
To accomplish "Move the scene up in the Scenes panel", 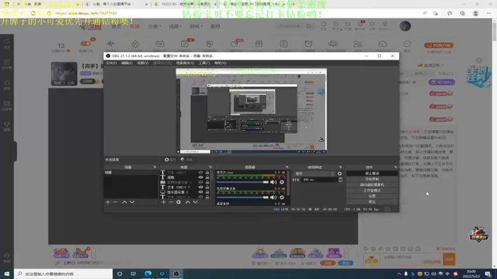I will (125, 202).
